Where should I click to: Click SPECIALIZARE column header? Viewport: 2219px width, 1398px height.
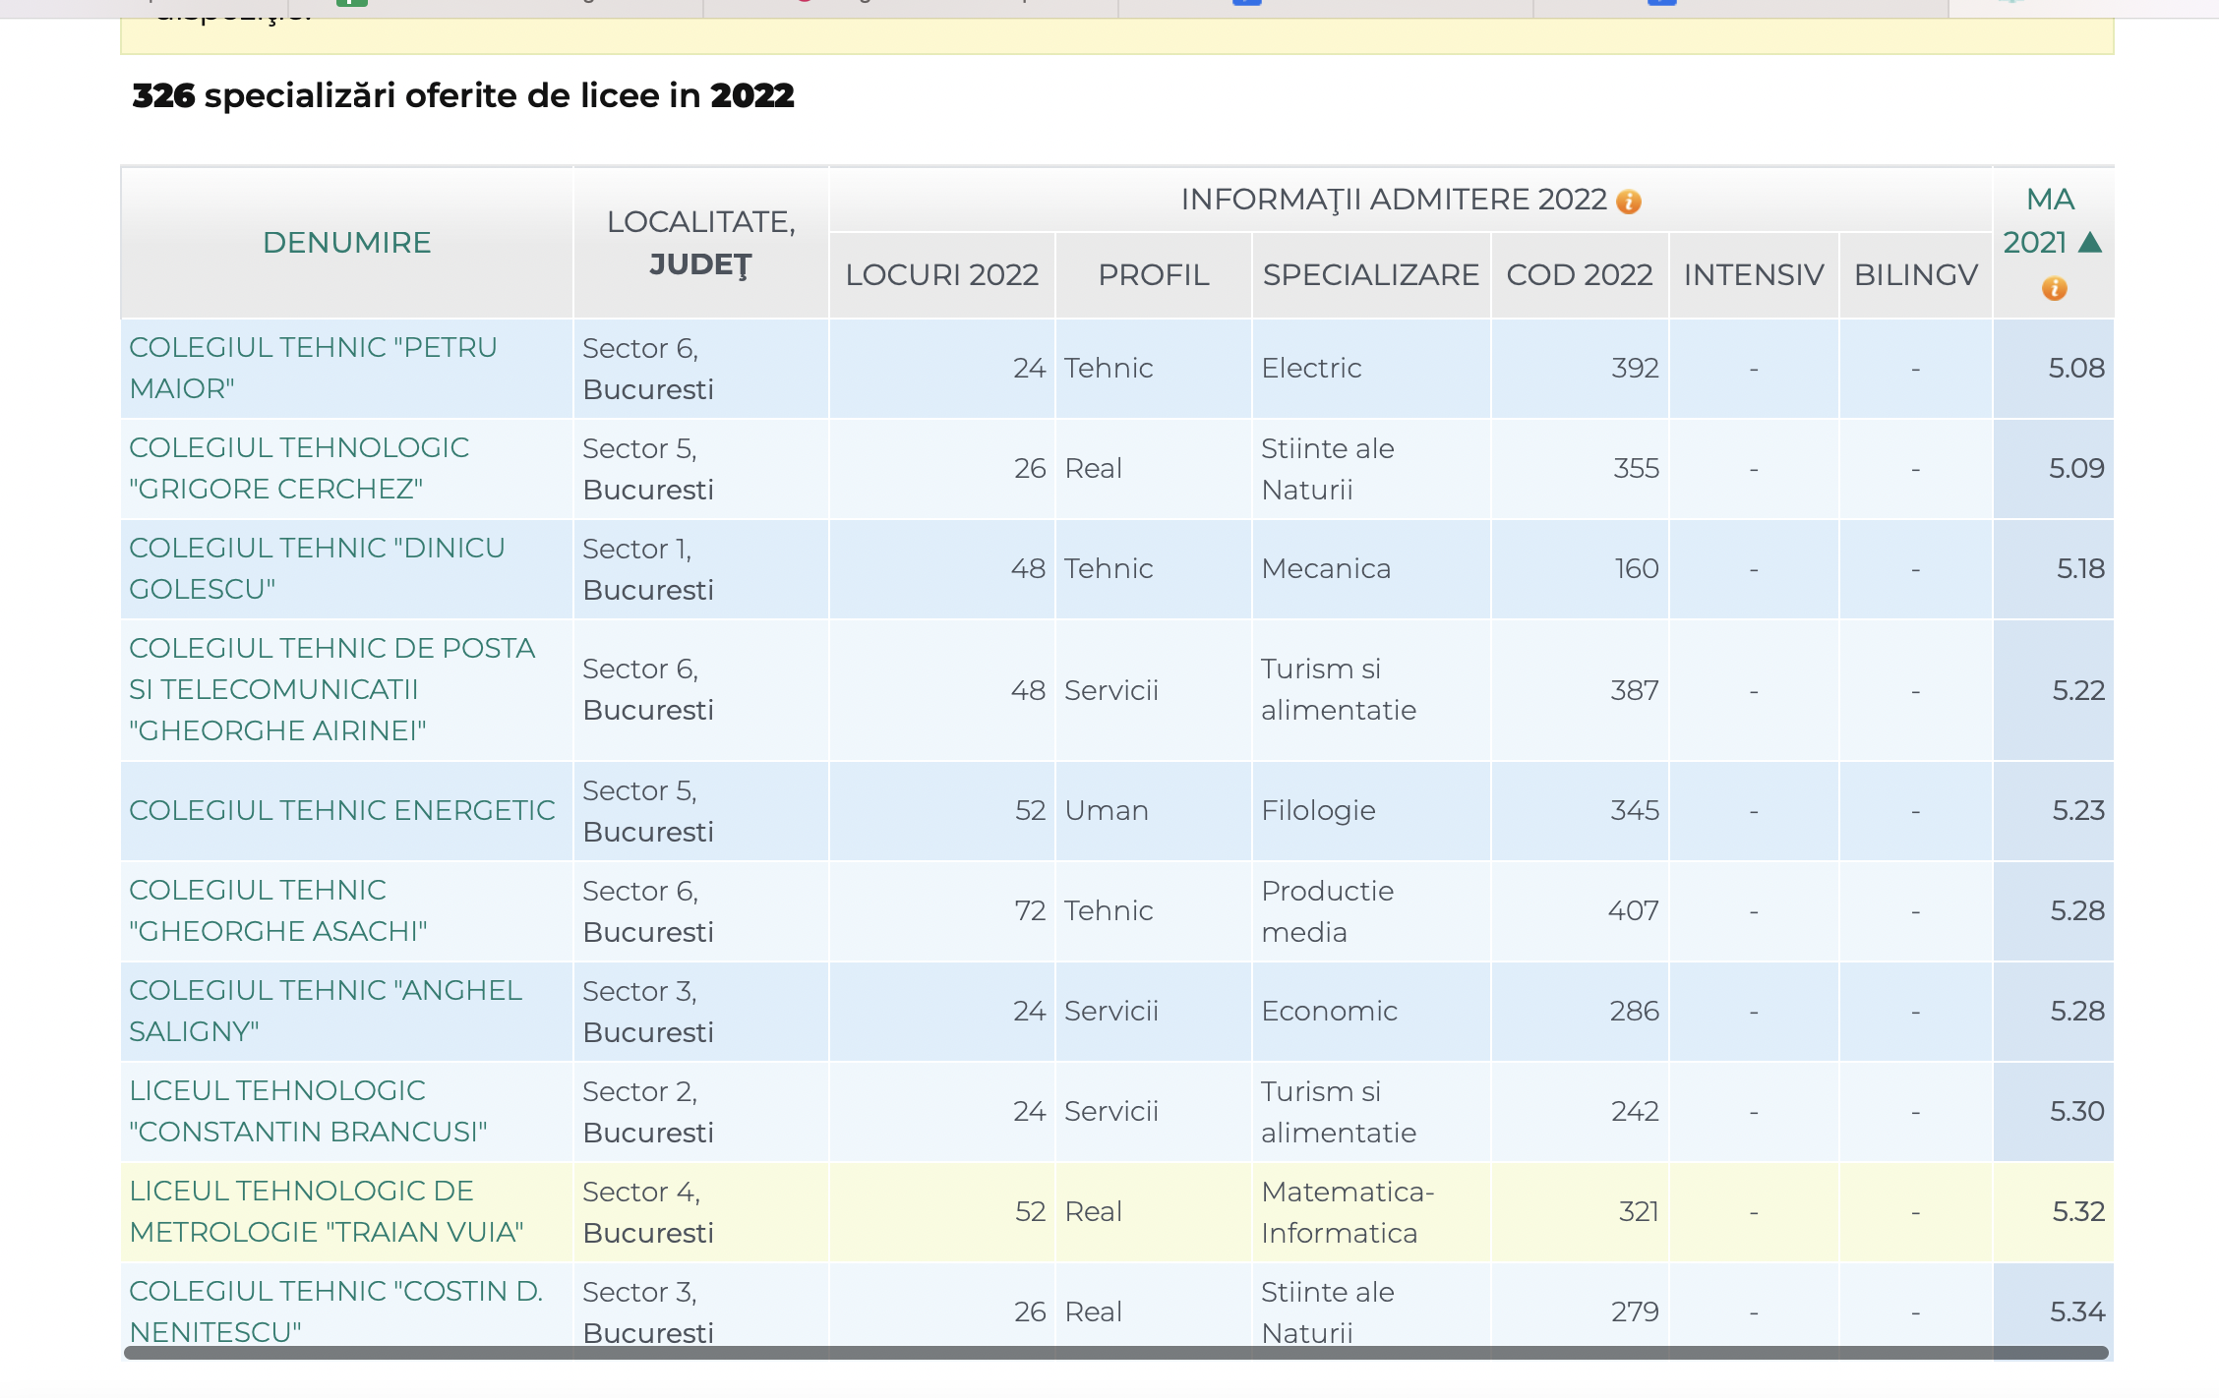pos(1370,275)
